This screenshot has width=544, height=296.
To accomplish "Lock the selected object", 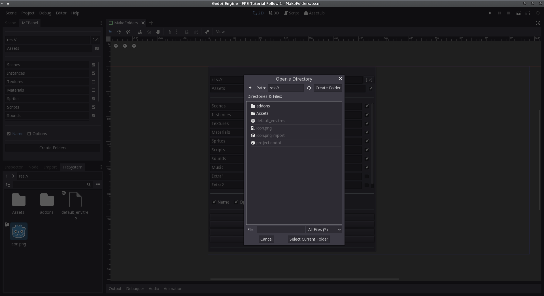I will pyautogui.click(x=187, y=32).
